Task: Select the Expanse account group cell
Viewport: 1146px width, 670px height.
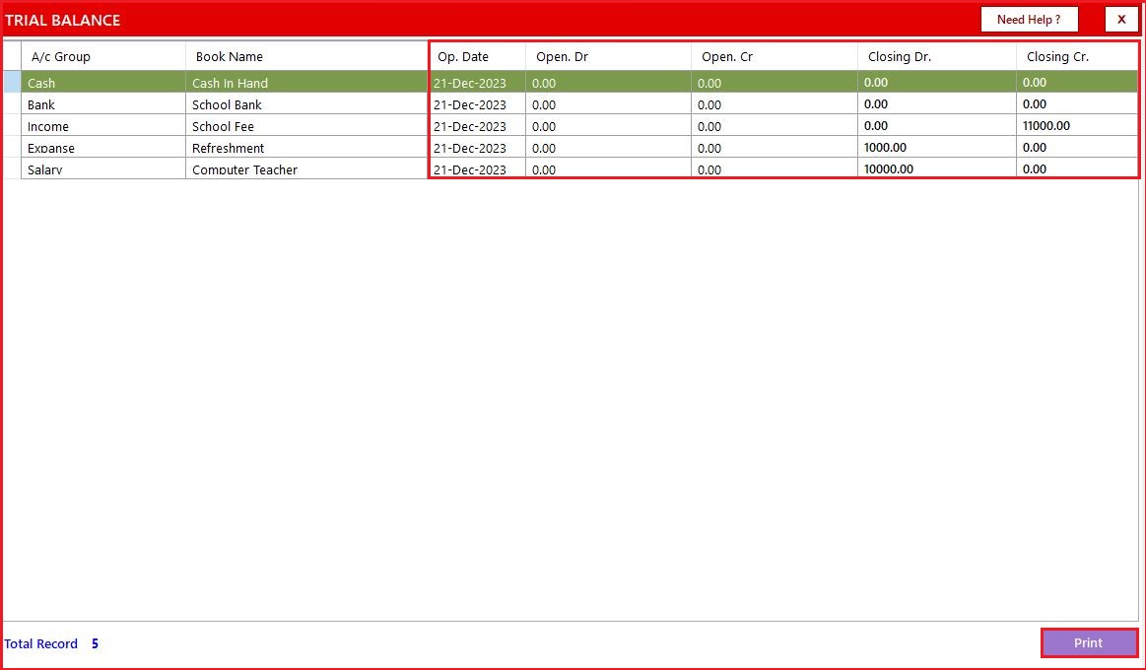Action: point(103,147)
